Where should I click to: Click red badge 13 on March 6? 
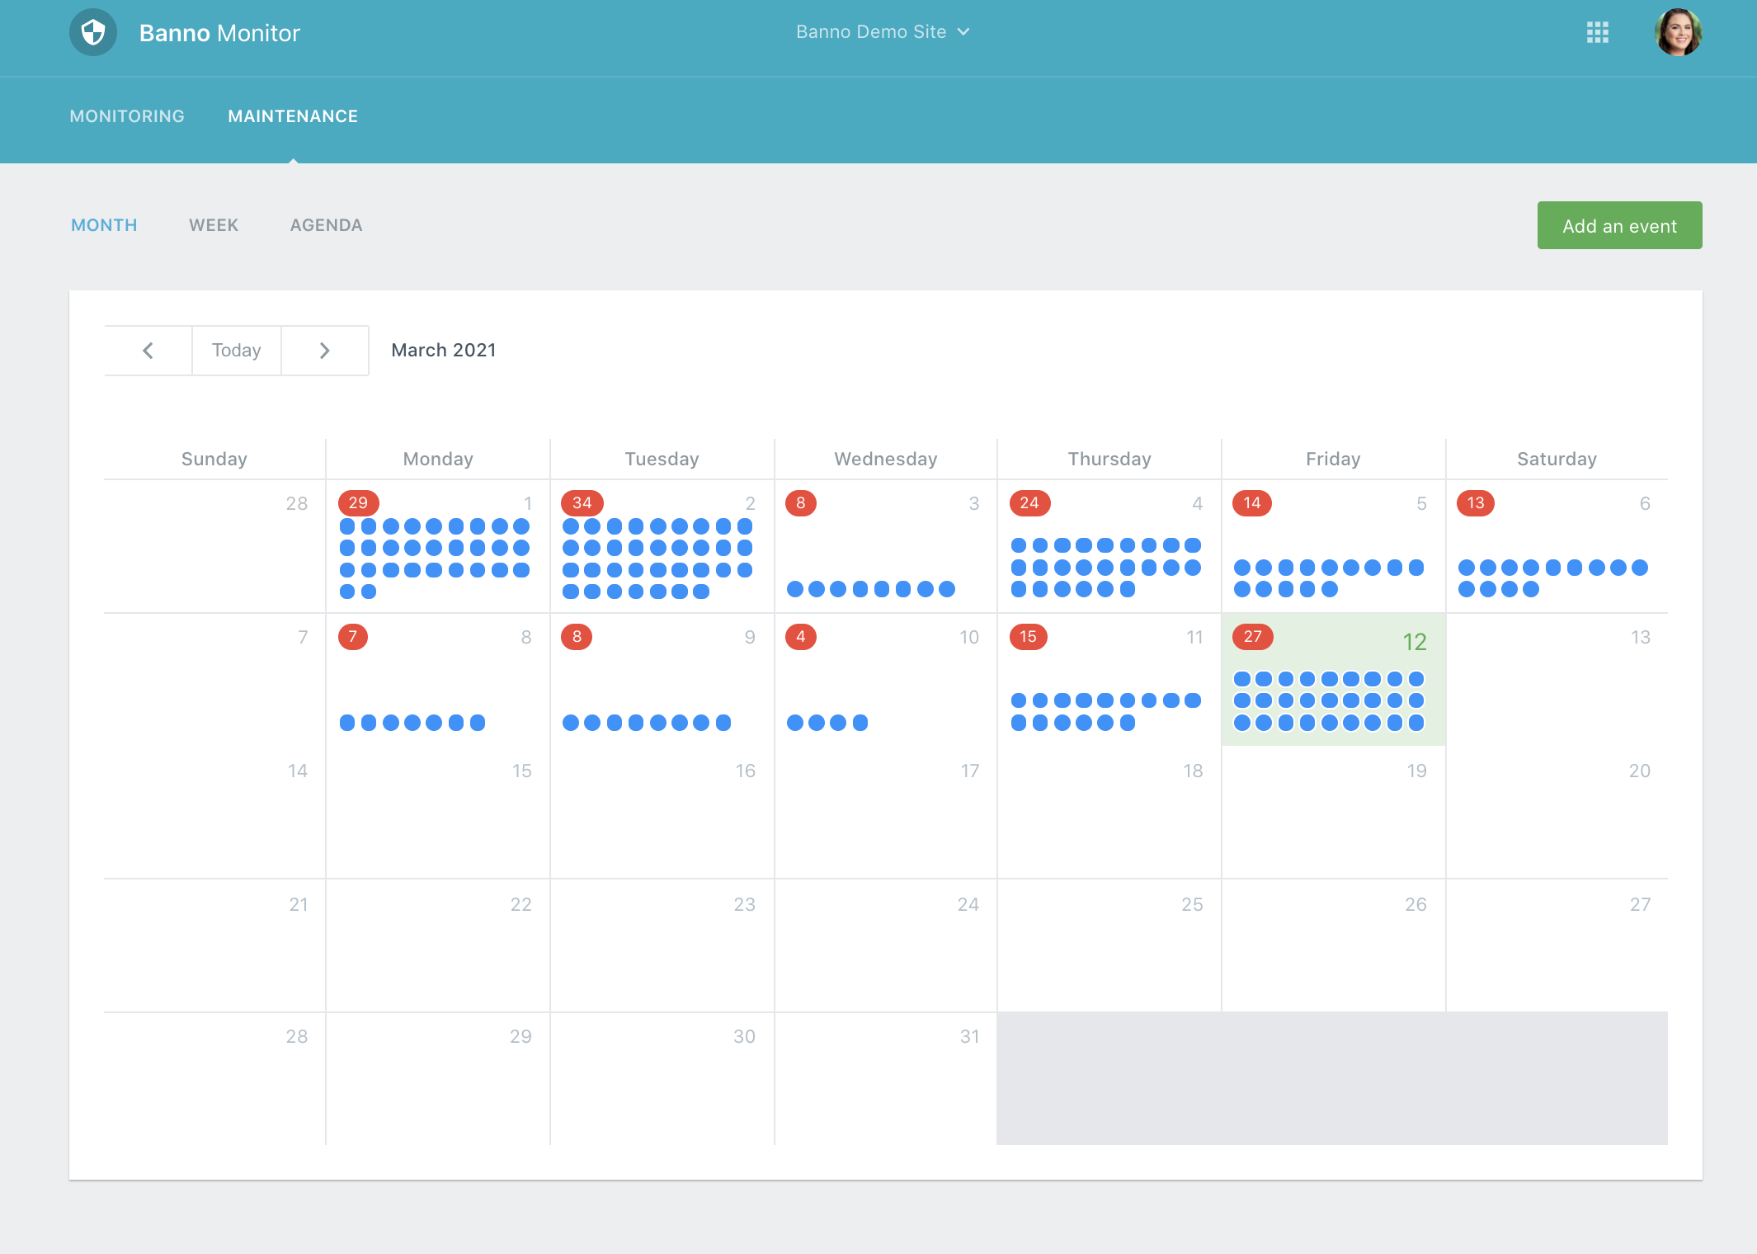(1475, 503)
